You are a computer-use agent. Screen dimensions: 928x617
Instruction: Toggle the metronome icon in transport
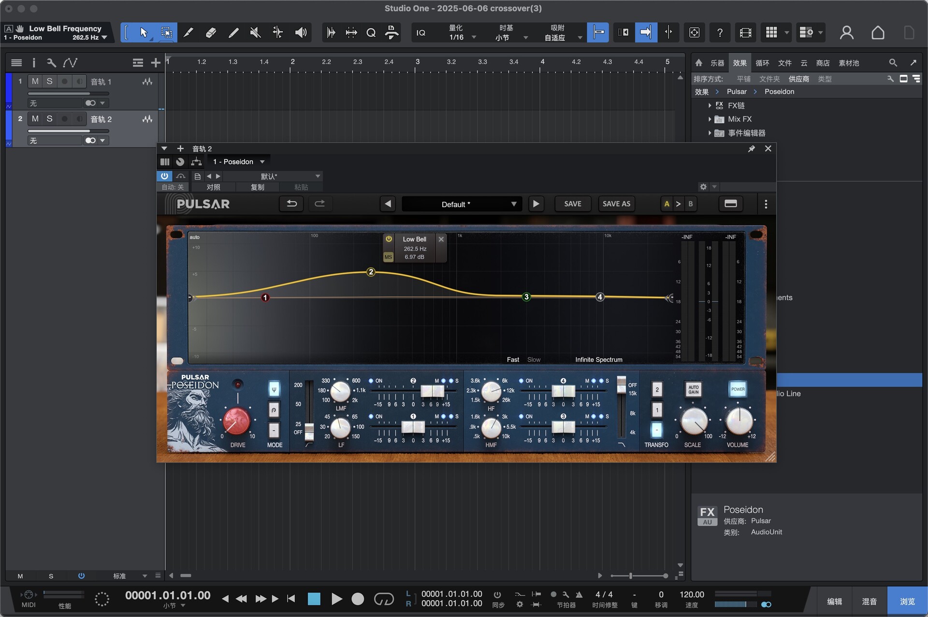click(x=579, y=595)
